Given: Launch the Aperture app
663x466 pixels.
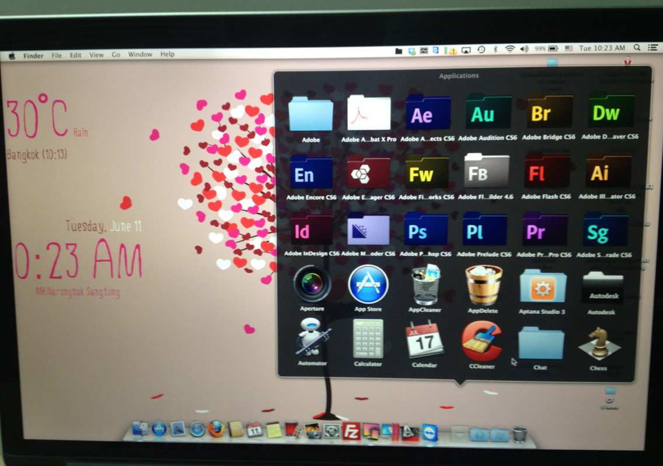Looking at the screenshot, I should [x=312, y=284].
